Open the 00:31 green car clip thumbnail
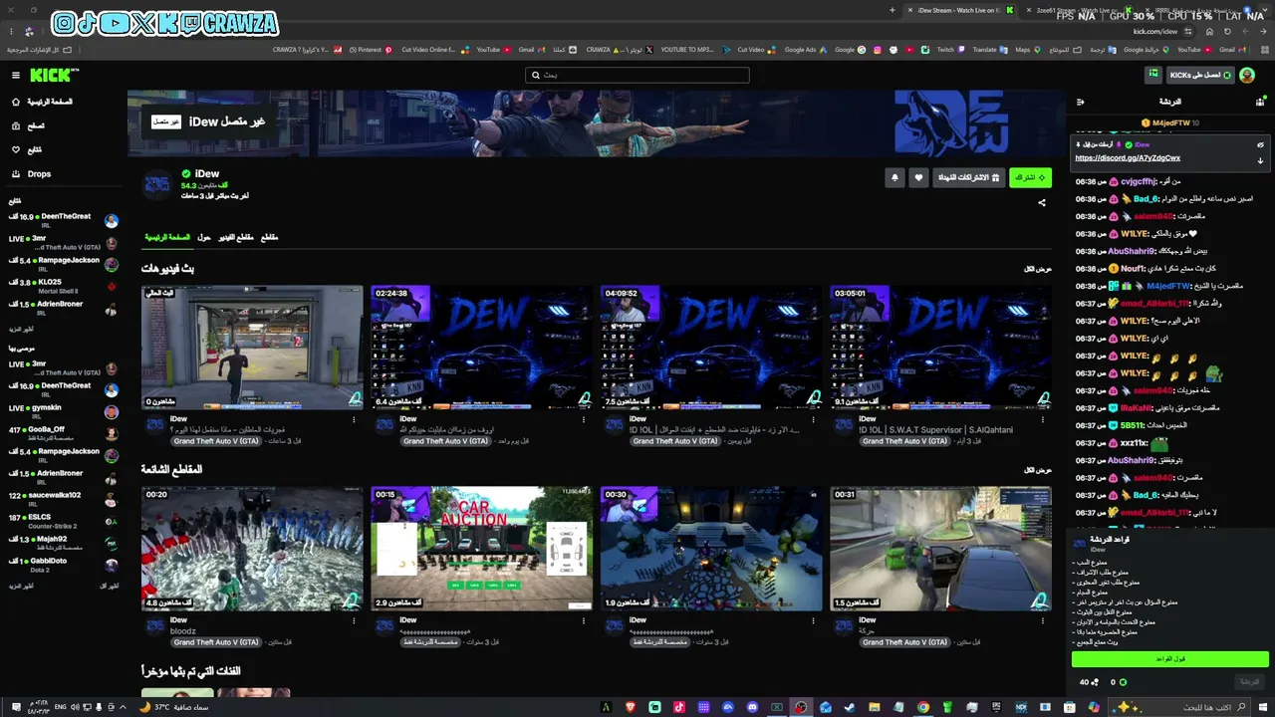 940,549
